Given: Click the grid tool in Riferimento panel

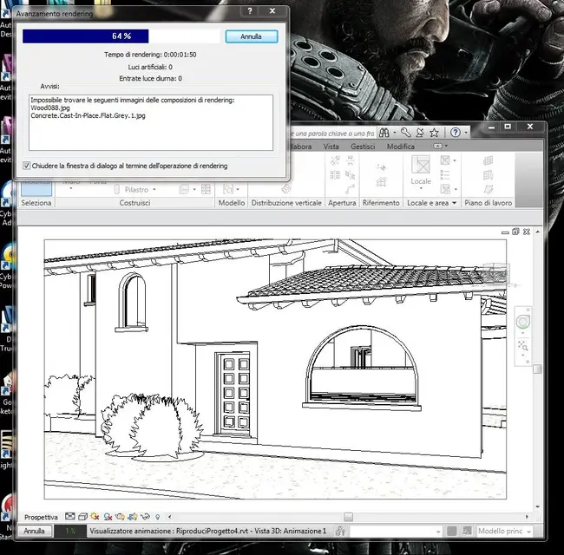Looking at the screenshot, I should point(381,182).
